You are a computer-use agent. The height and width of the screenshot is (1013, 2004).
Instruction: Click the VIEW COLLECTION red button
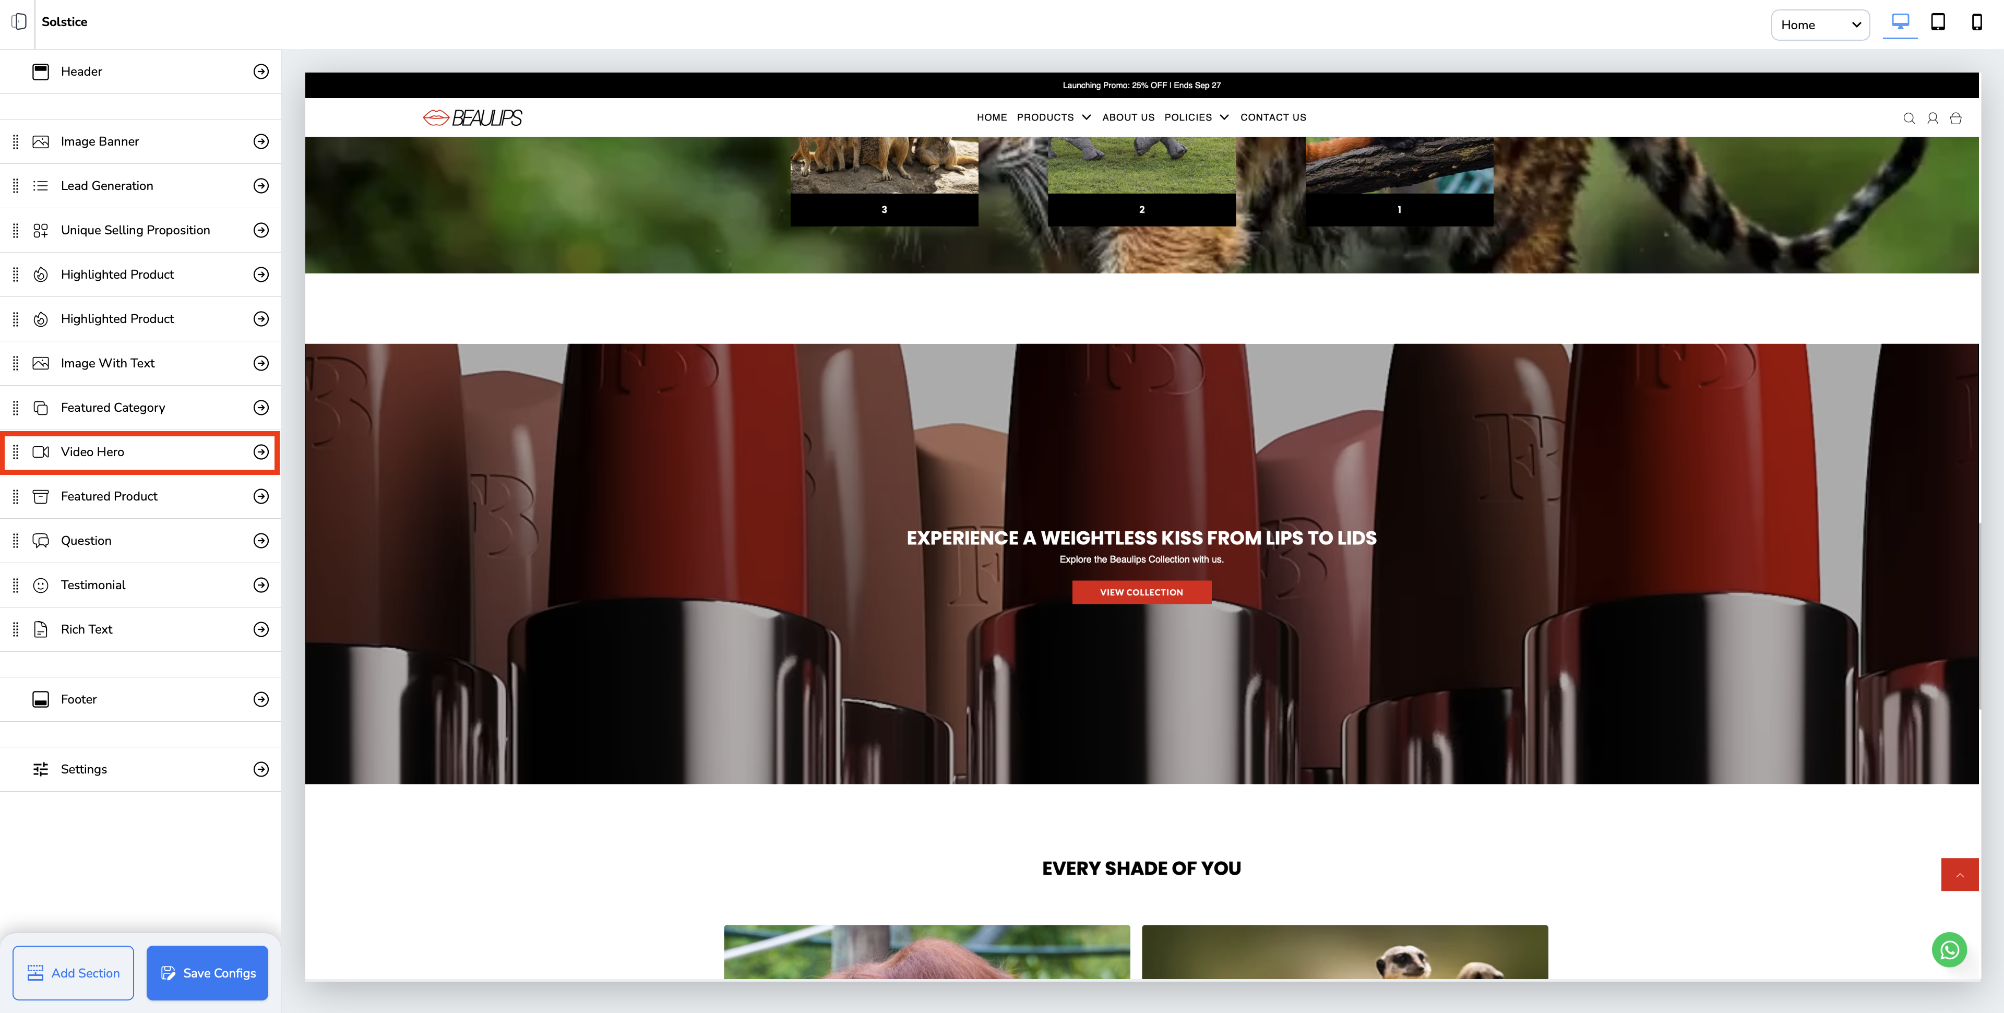[x=1141, y=593]
